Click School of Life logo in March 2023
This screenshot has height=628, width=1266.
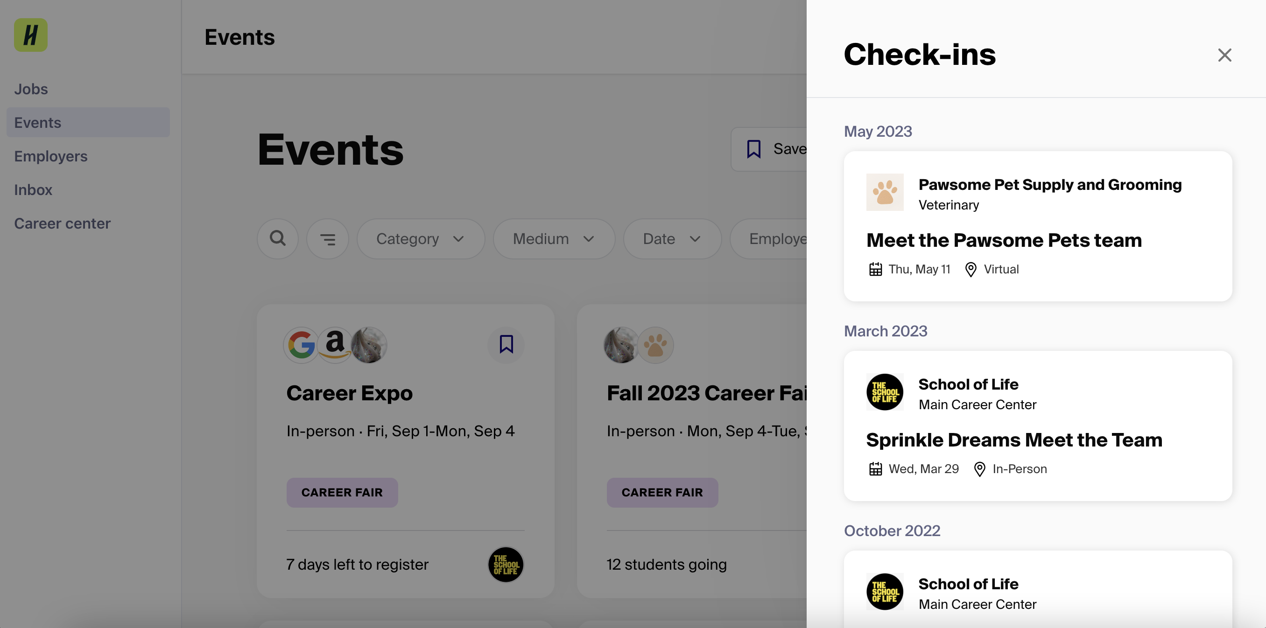point(885,392)
